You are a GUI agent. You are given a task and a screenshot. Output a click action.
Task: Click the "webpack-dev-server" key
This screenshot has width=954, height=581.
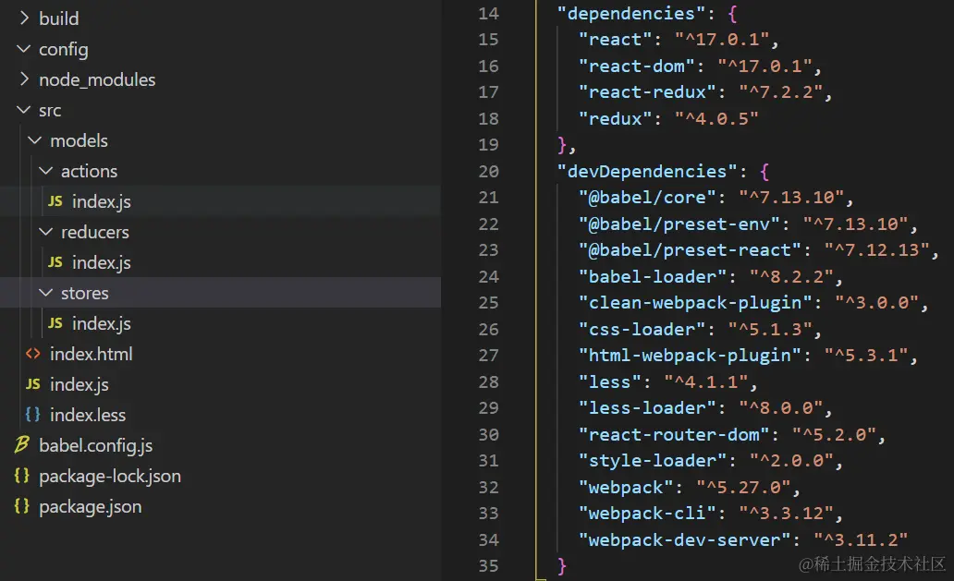(684, 539)
